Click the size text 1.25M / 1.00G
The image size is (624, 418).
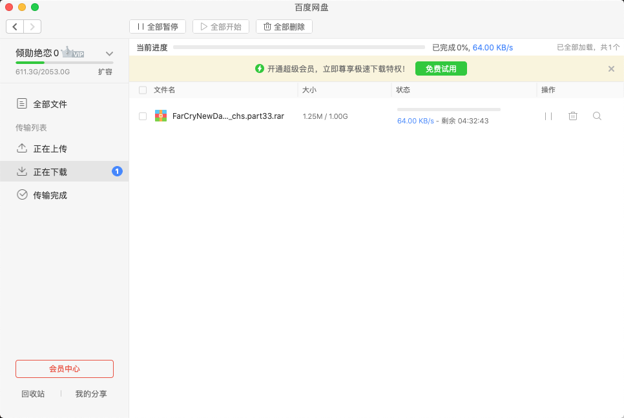[x=325, y=116]
